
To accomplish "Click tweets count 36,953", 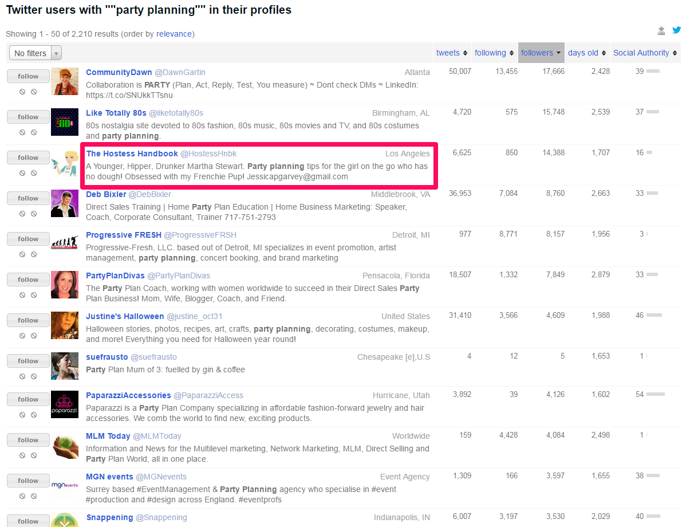I will point(460,194).
